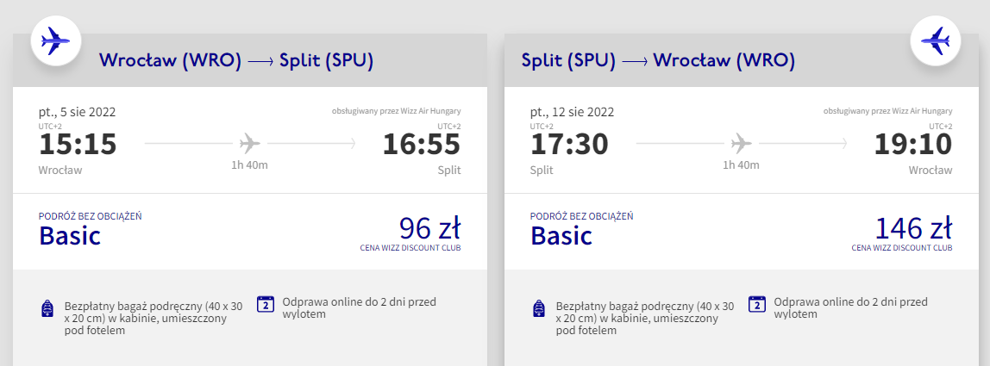Select the Wrocław (WRO) to Split (SPU) header
The height and width of the screenshot is (366, 990).
pos(236,61)
